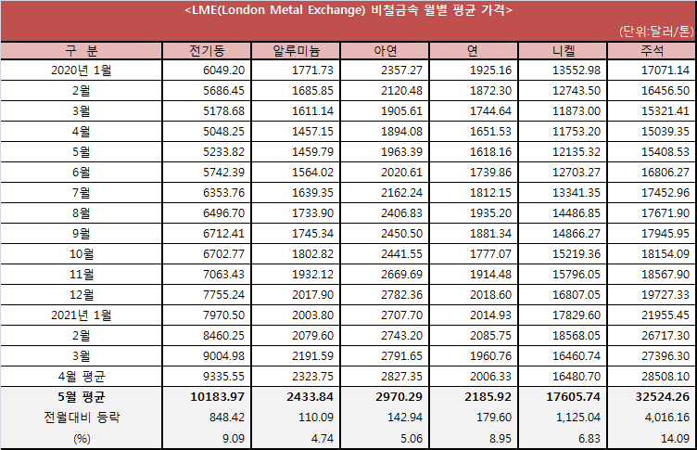Screen dimensions: 697x450
Task: Click the bold row label '5월 평균'
Action: click(x=82, y=396)
